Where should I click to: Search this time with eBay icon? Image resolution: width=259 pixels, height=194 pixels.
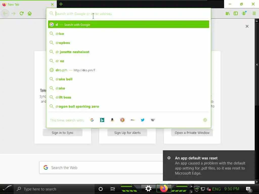click(x=133, y=120)
